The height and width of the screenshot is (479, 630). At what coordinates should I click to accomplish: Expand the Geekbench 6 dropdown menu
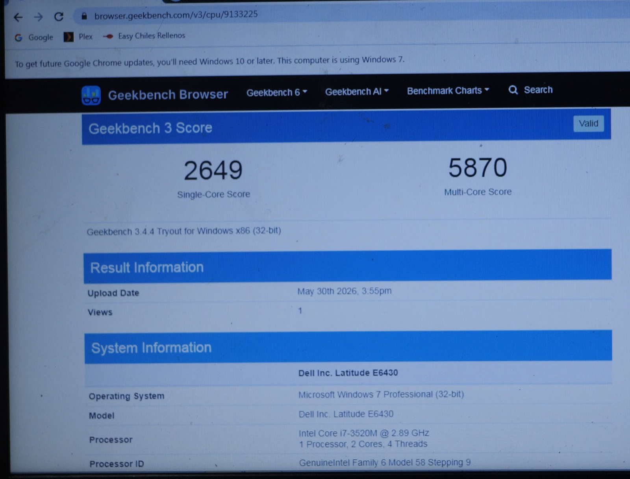pos(276,92)
